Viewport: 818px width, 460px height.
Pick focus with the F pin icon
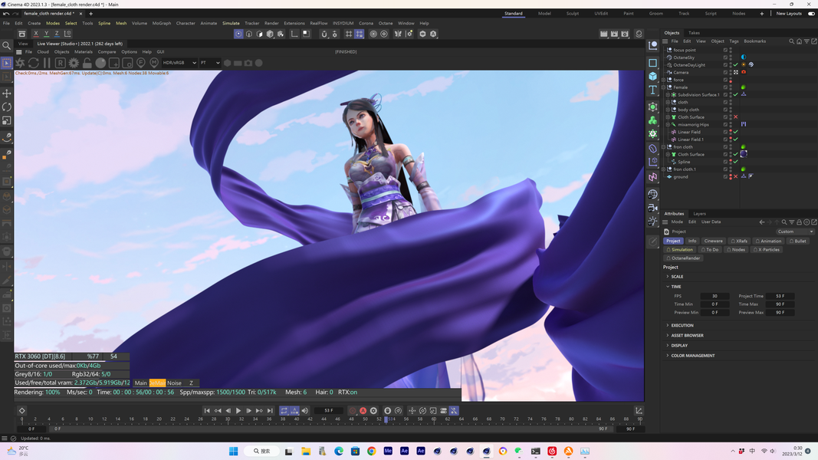141,63
